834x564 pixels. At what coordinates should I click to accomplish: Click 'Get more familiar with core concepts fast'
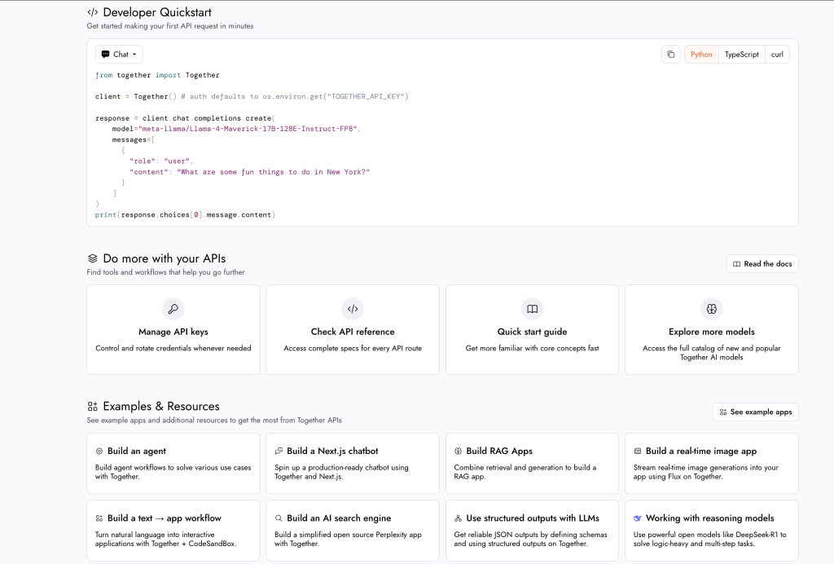(532, 348)
